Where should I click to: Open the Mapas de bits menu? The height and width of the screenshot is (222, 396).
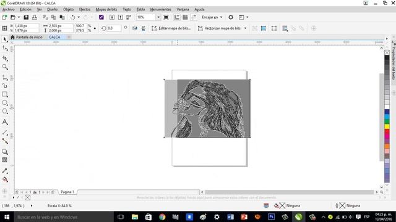point(106,9)
